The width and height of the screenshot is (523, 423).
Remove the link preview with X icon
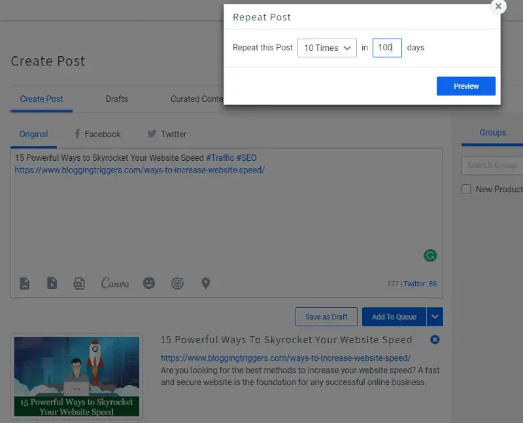435,339
